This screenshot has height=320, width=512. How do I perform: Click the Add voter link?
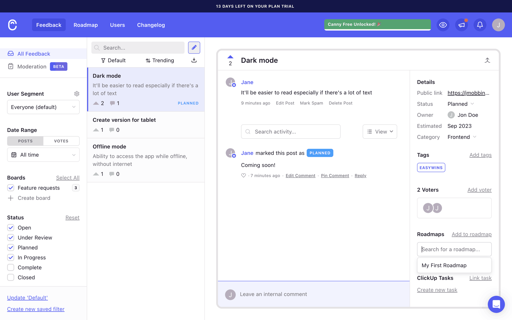pyautogui.click(x=479, y=190)
